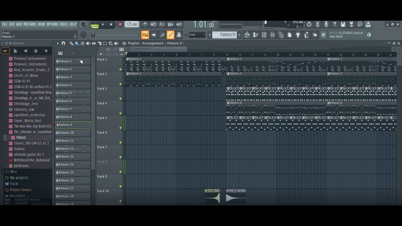Select the Paint brush tool in playlist
The image size is (402, 226).
click(x=77, y=43)
